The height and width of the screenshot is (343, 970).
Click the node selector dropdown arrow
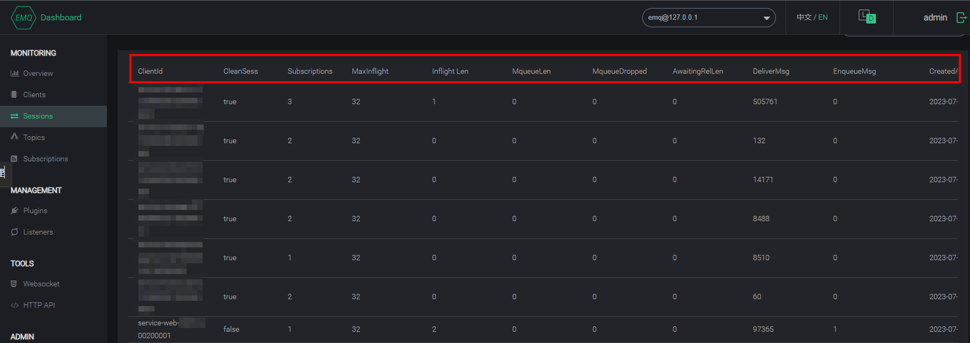[766, 18]
